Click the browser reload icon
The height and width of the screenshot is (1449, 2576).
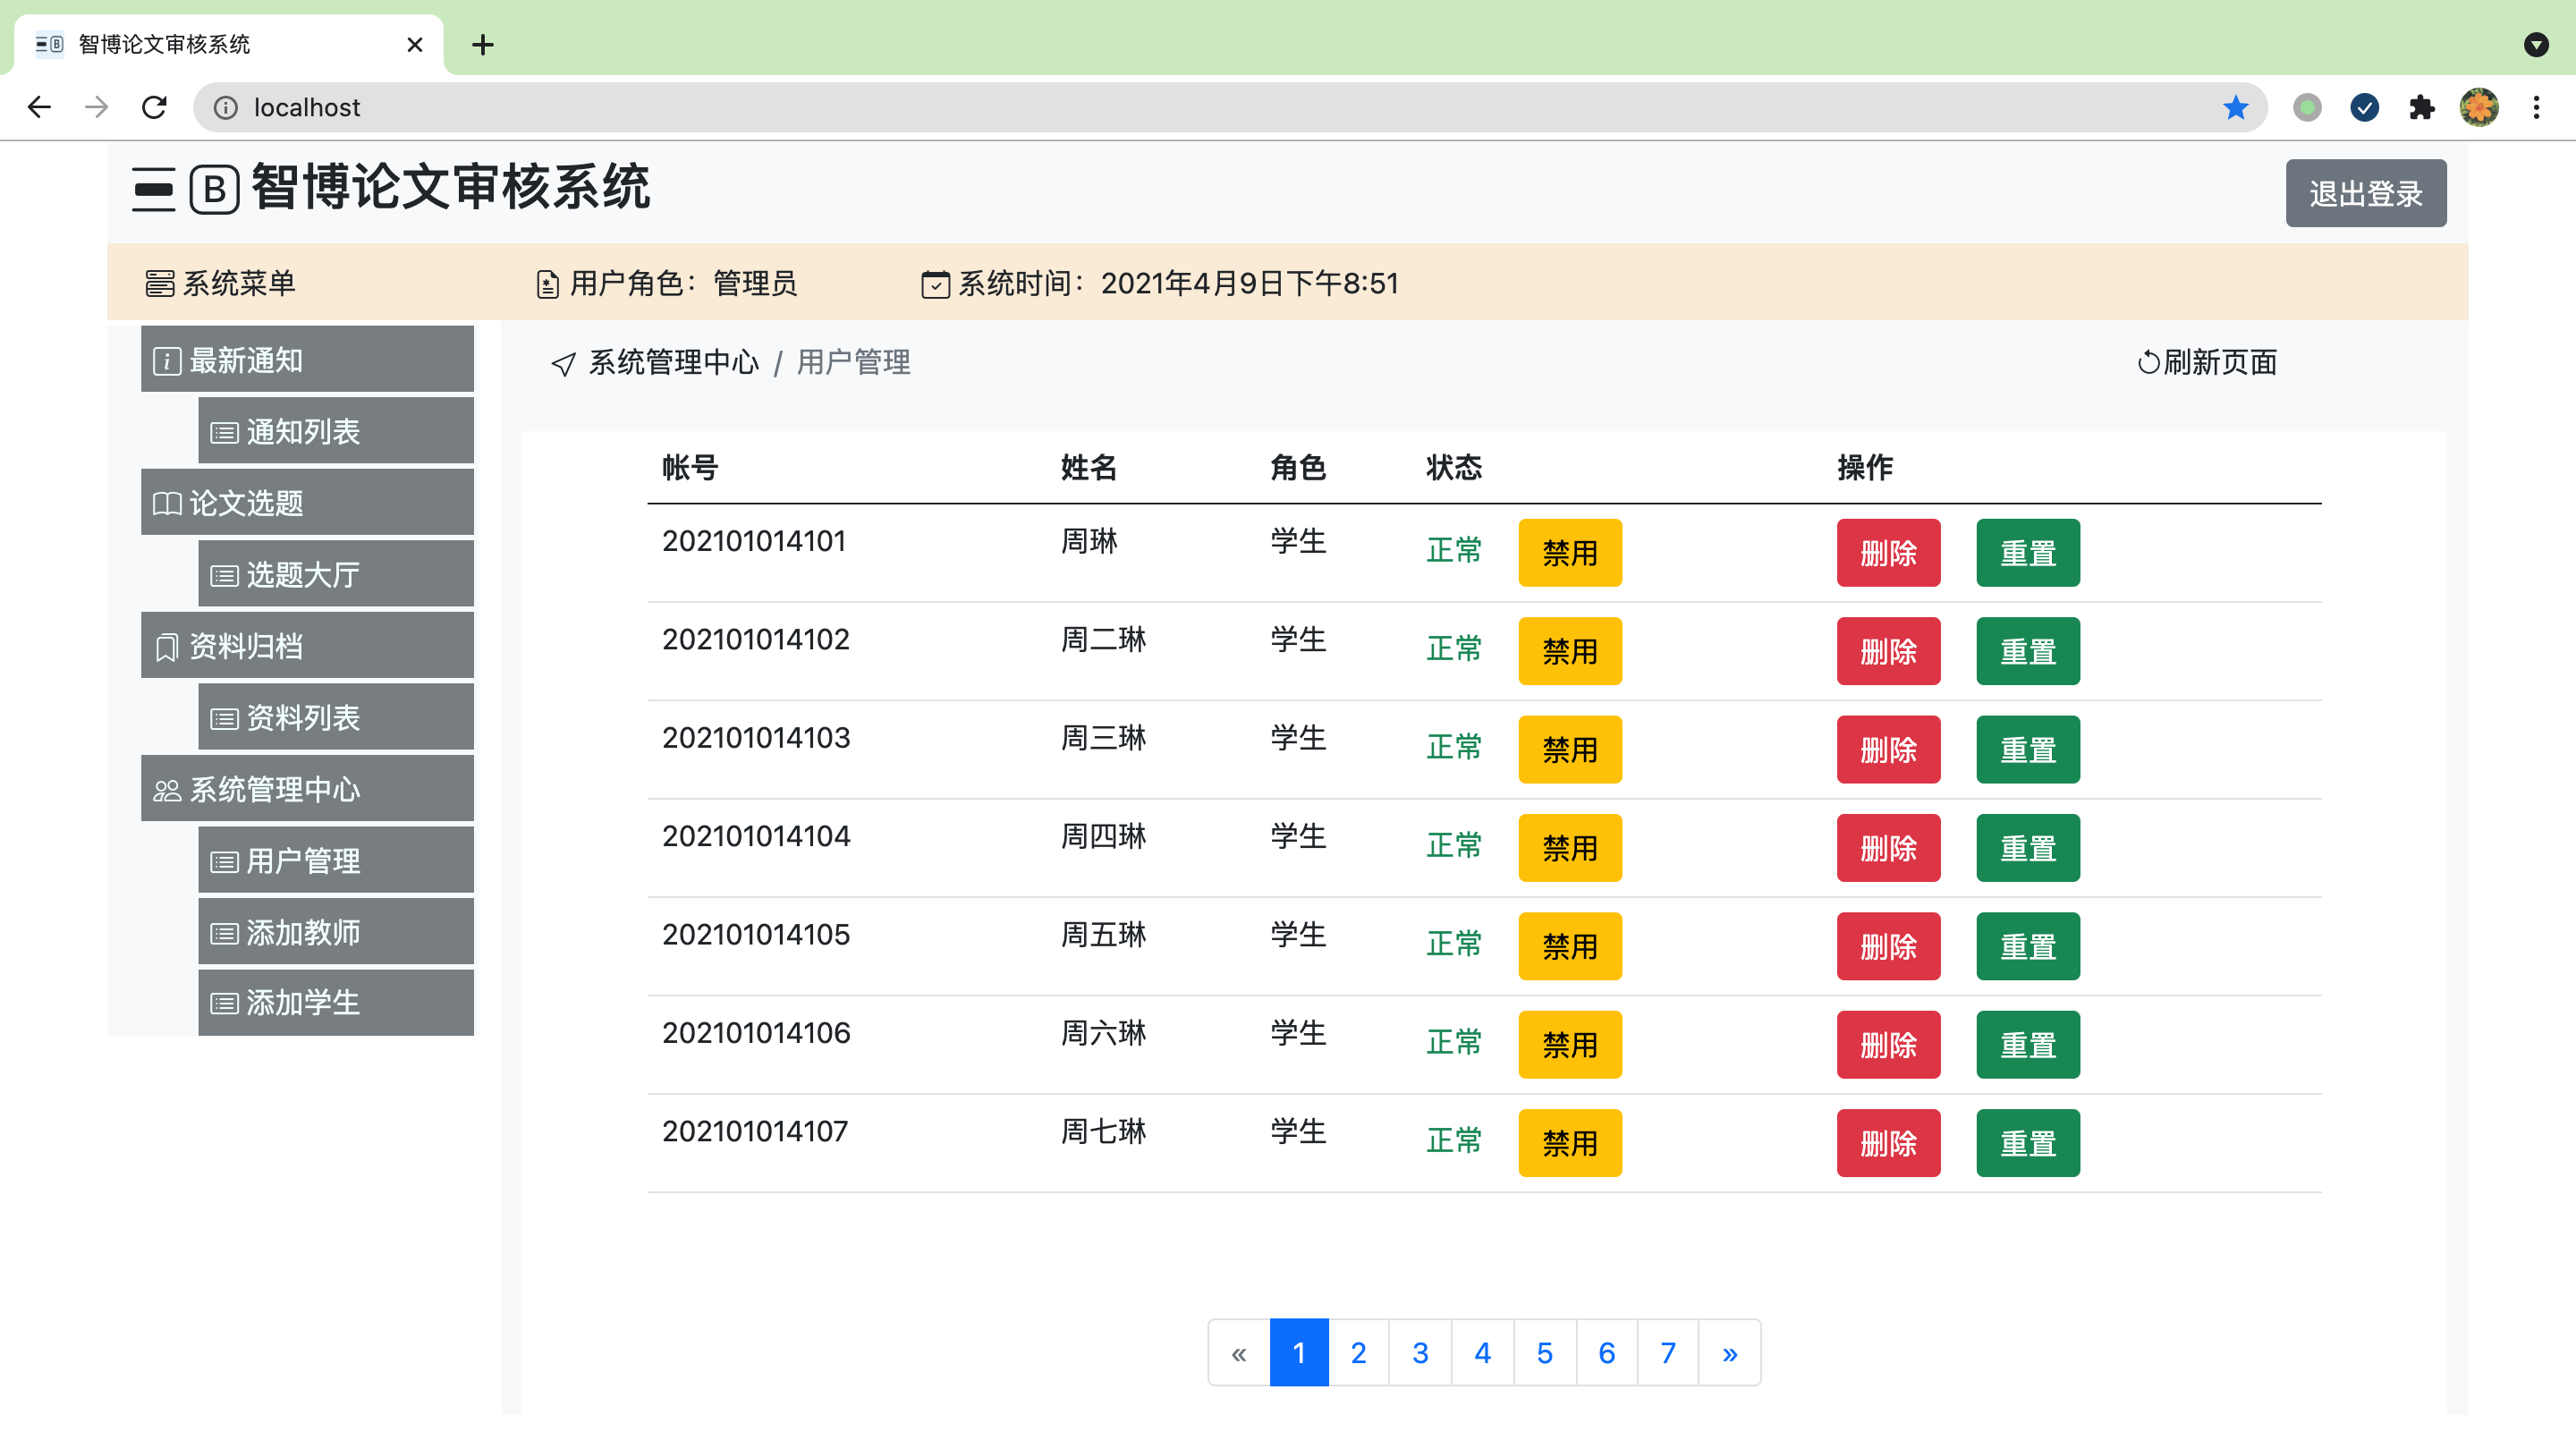click(154, 107)
